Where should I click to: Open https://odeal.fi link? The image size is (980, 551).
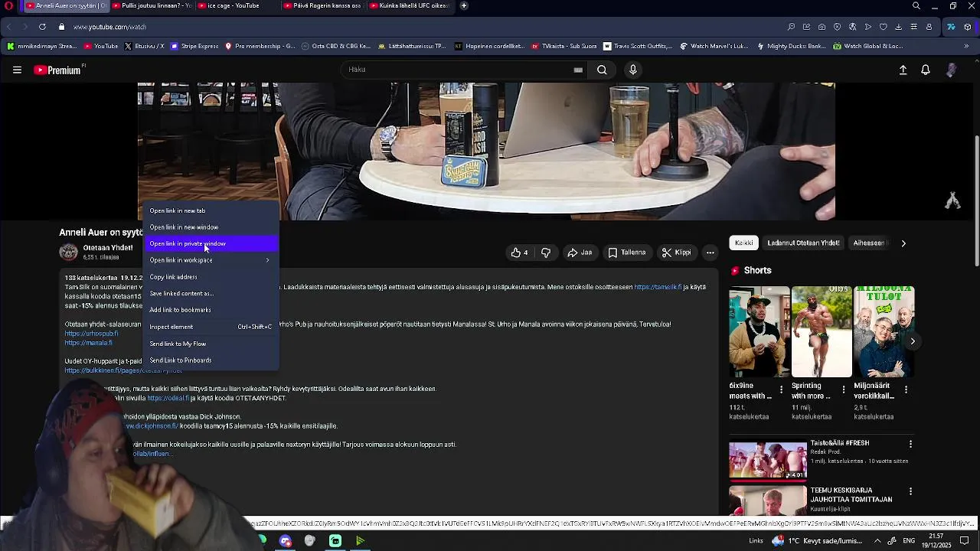click(168, 398)
